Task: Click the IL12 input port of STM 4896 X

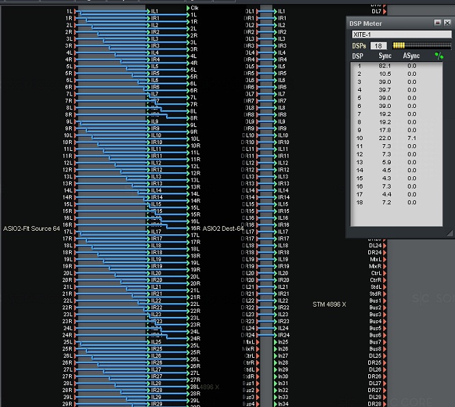Action: [276, 163]
